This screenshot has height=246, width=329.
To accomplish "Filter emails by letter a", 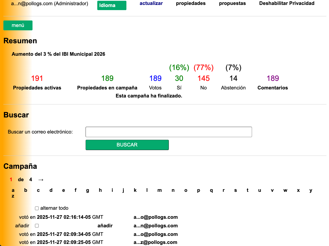I will tap(13, 190).
